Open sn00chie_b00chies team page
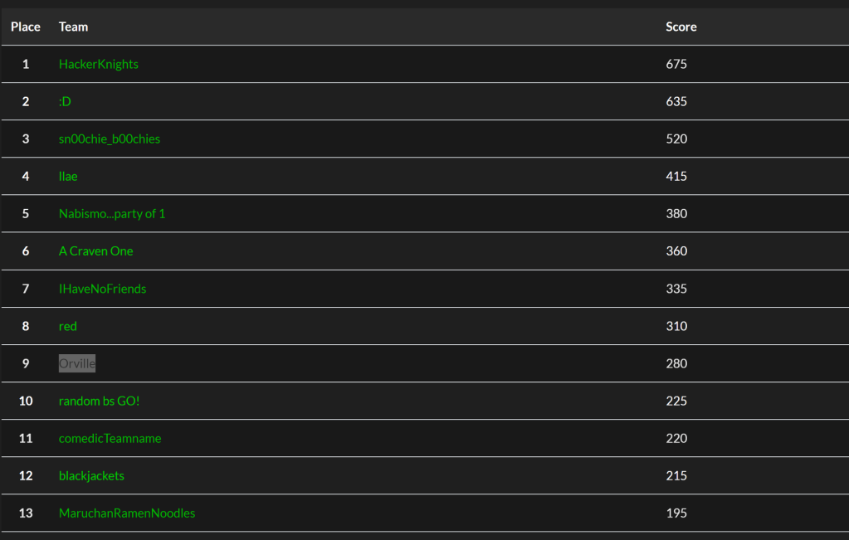This screenshot has width=849, height=540. click(110, 139)
